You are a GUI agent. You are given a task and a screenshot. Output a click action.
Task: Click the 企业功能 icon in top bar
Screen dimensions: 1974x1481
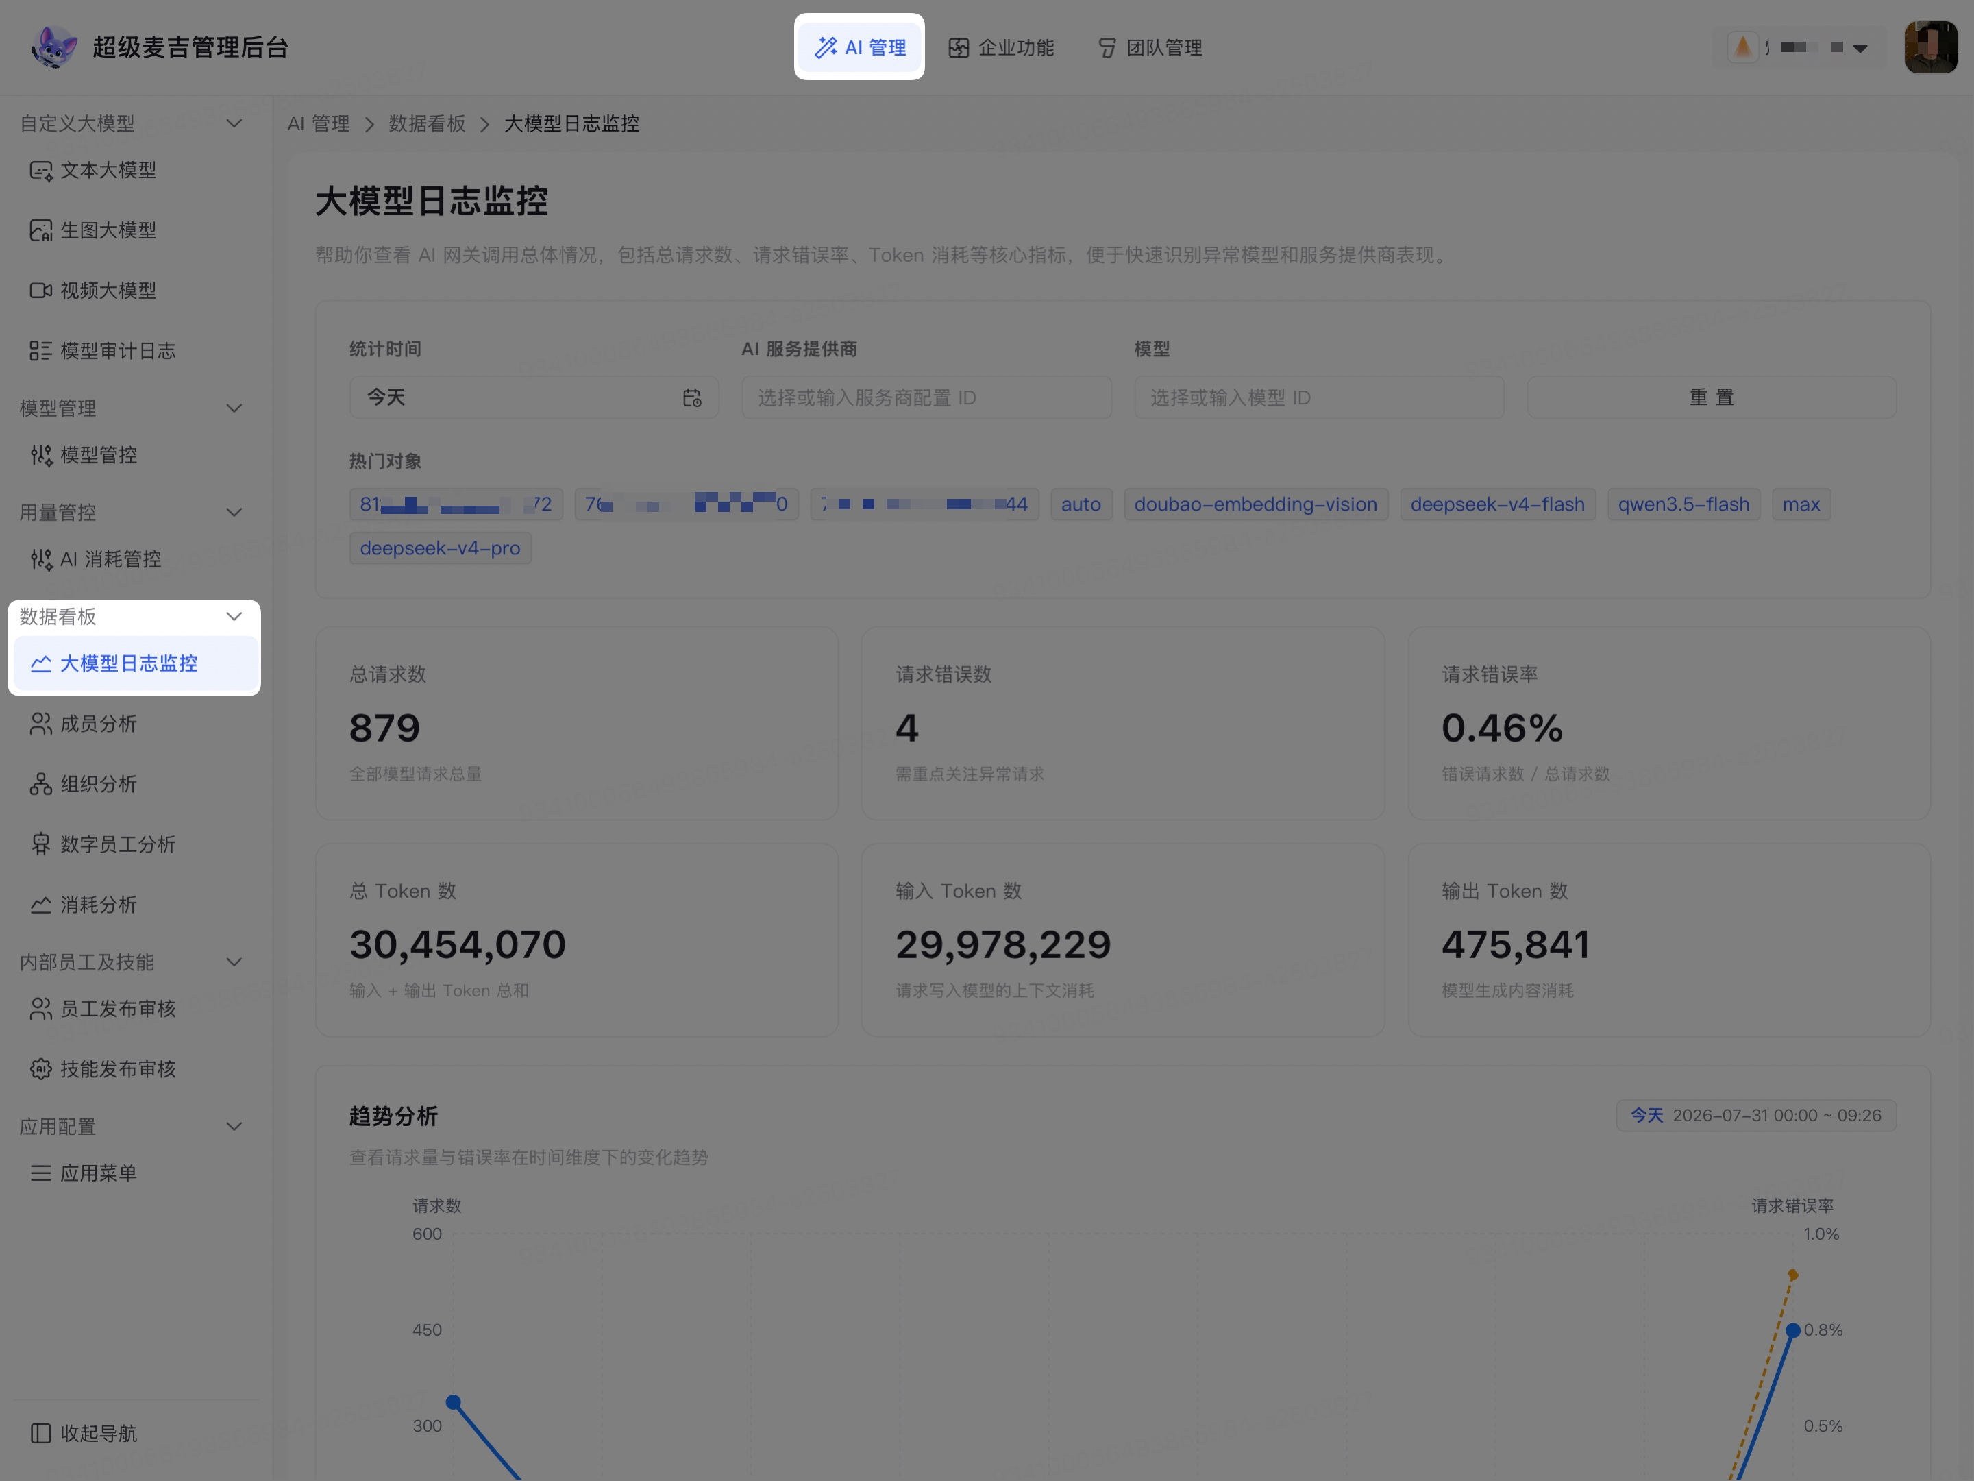[x=959, y=48]
